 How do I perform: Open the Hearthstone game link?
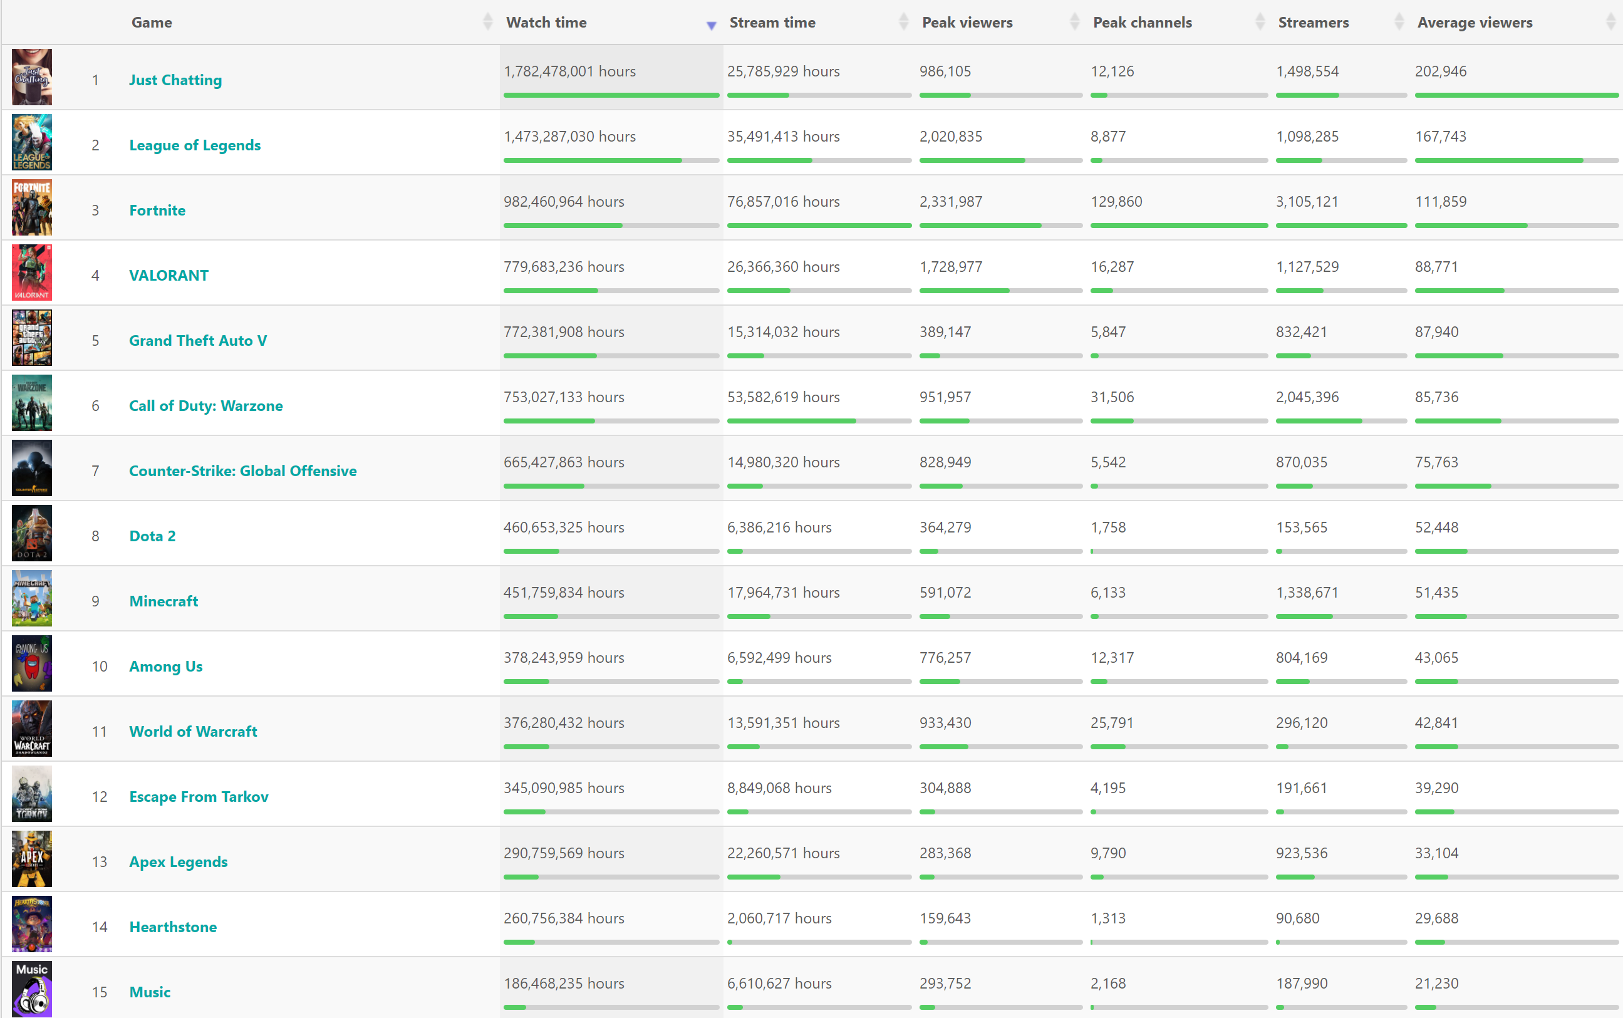coord(173,927)
